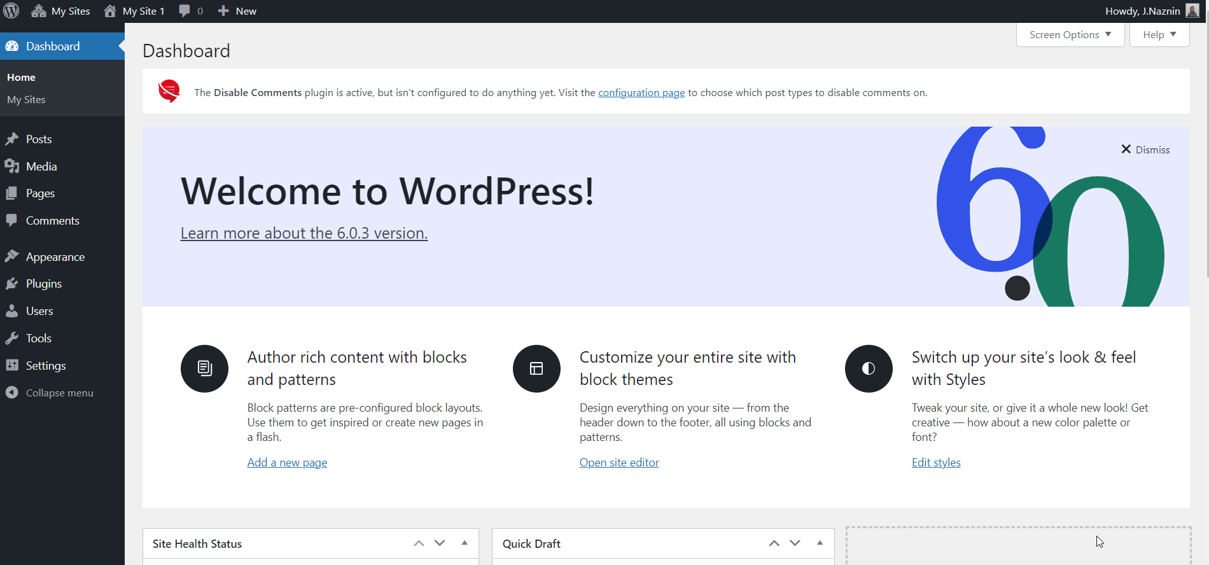This screenshot has width=1209, height=565.
Task: Open the configuration page link
Action: click(641, 92)
